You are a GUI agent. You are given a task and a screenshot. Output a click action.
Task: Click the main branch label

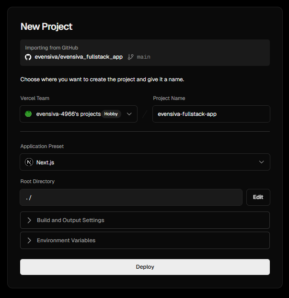[144, 57]
